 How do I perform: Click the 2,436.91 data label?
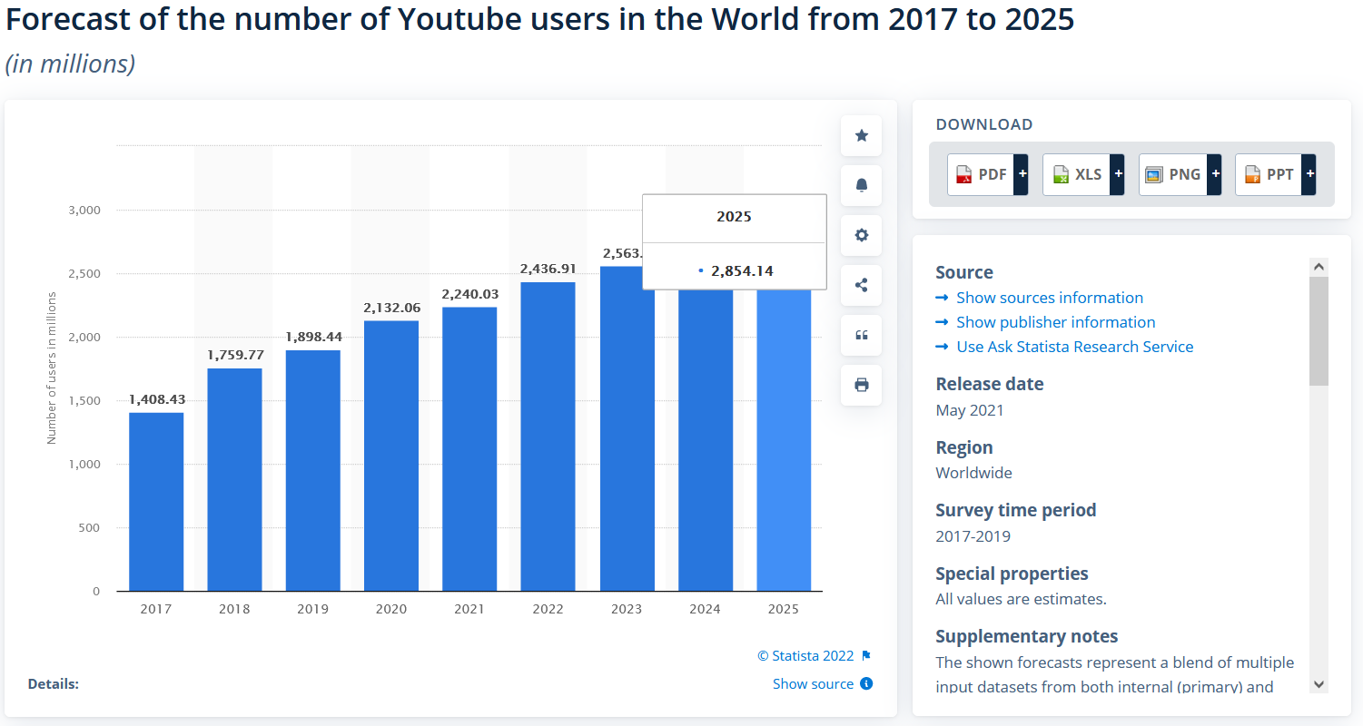[548, 269]
